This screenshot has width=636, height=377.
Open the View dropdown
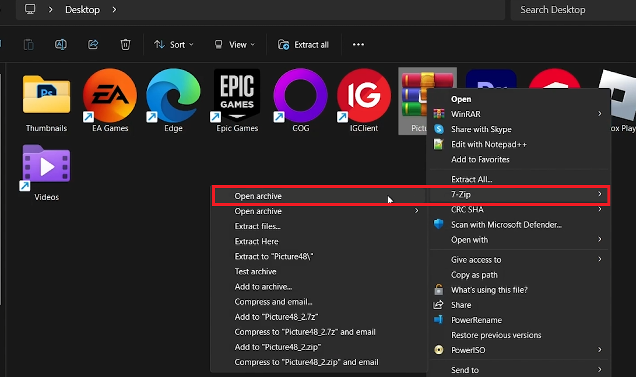click(233, 44)
